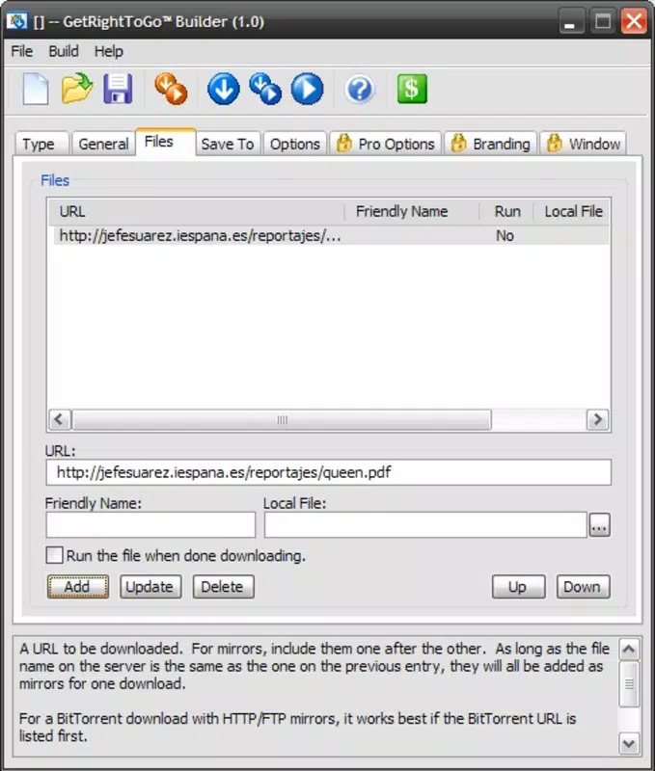The height and width of the screenshot is (771, 655).
Task: Open the File menu
Action: pyautogui.click(x=21, y=51)
